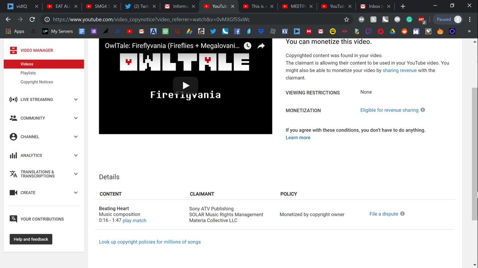Switch to the MEETING browser tab

coord(297,6)
